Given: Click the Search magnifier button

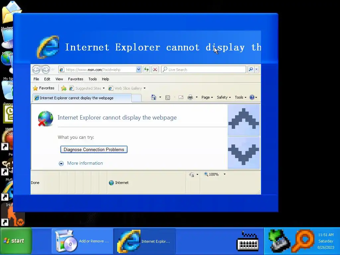Looking at the screenshot, I should pyautogui.click(x=251, y=69).
